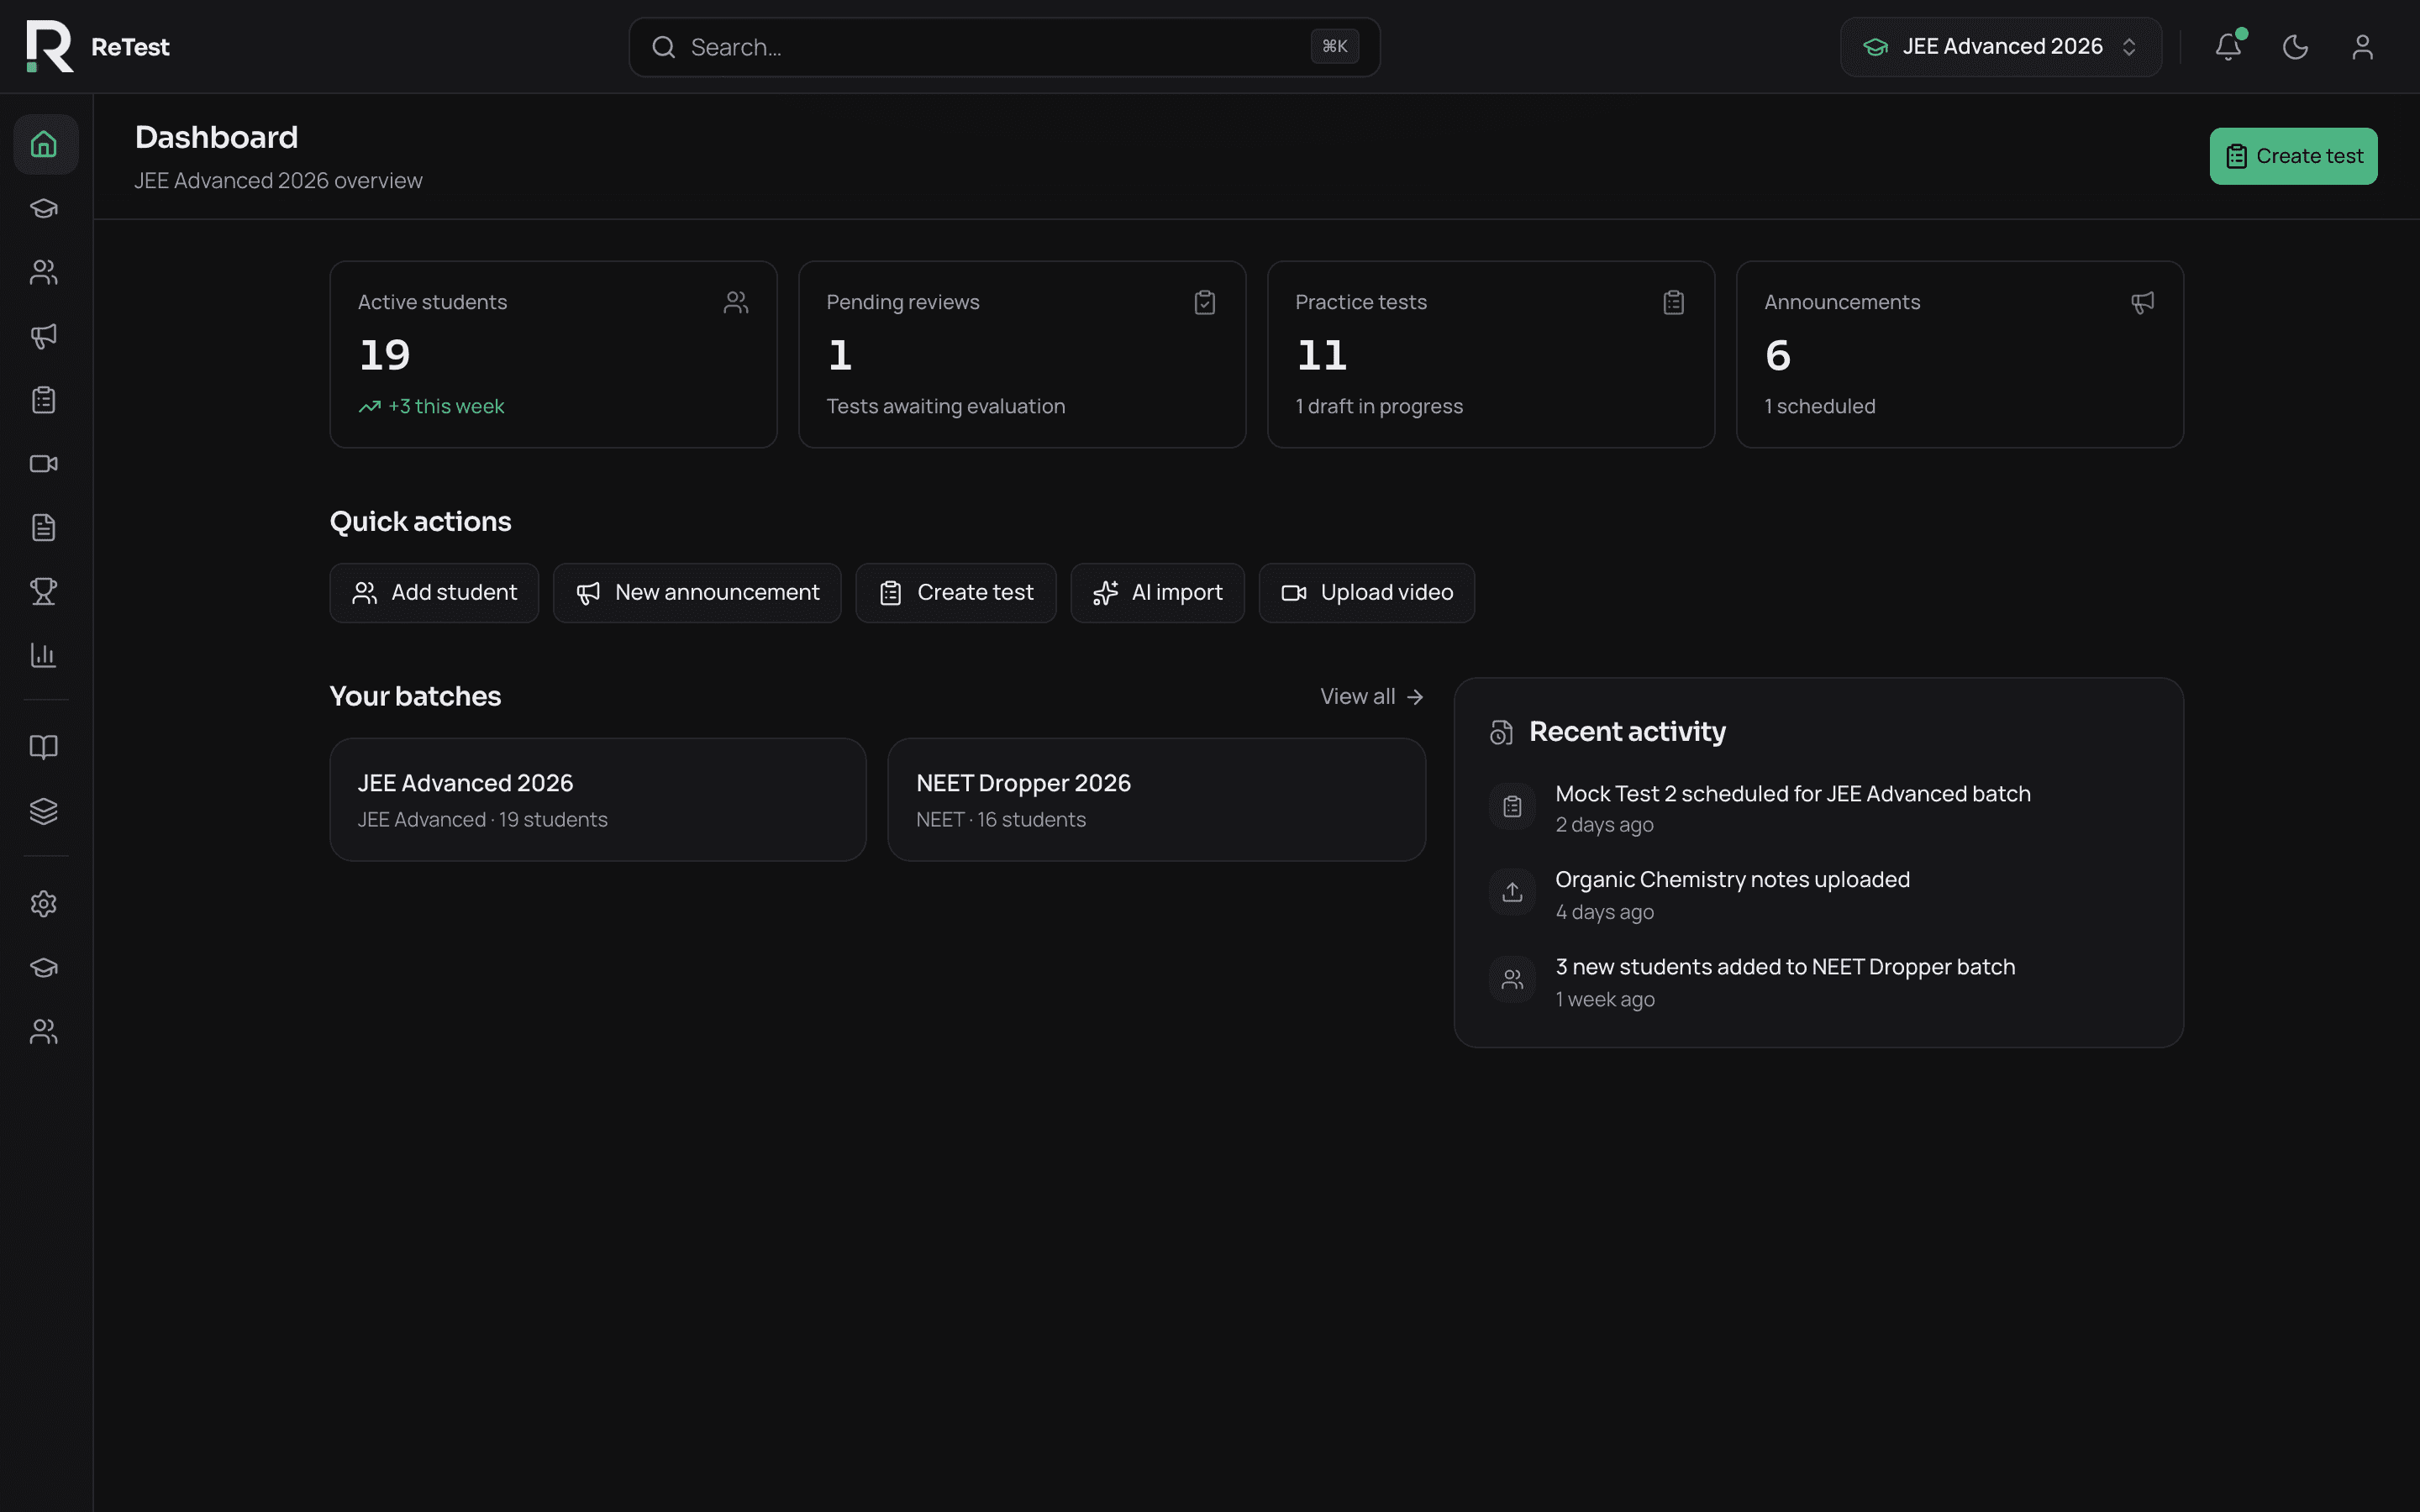The image size is (2420, 1512).
Task: Click 'Tests awaiting evaluation' text
Action: (946, 407)
